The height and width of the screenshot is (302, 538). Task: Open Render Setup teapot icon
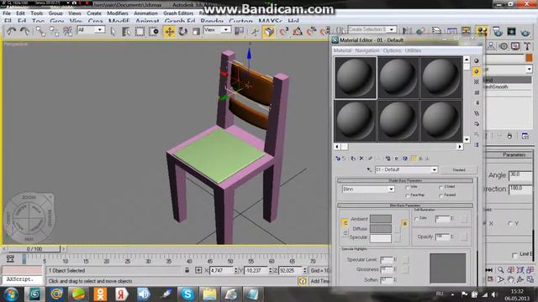pyautogui.click(x=498, y=32)
